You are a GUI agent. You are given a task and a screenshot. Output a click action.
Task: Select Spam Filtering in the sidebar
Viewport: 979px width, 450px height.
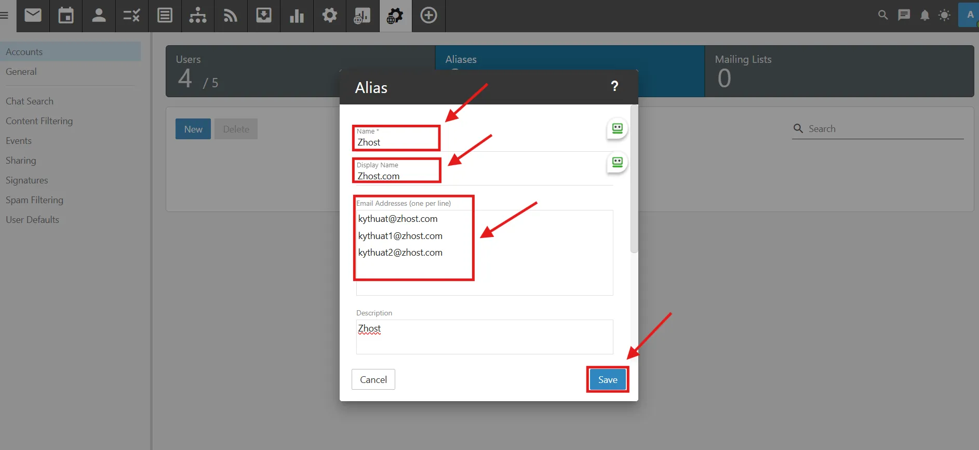(x=34, y=200)
